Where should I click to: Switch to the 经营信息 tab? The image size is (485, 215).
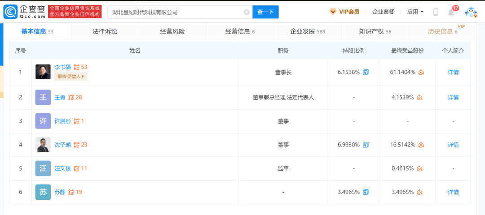[240, 31]
